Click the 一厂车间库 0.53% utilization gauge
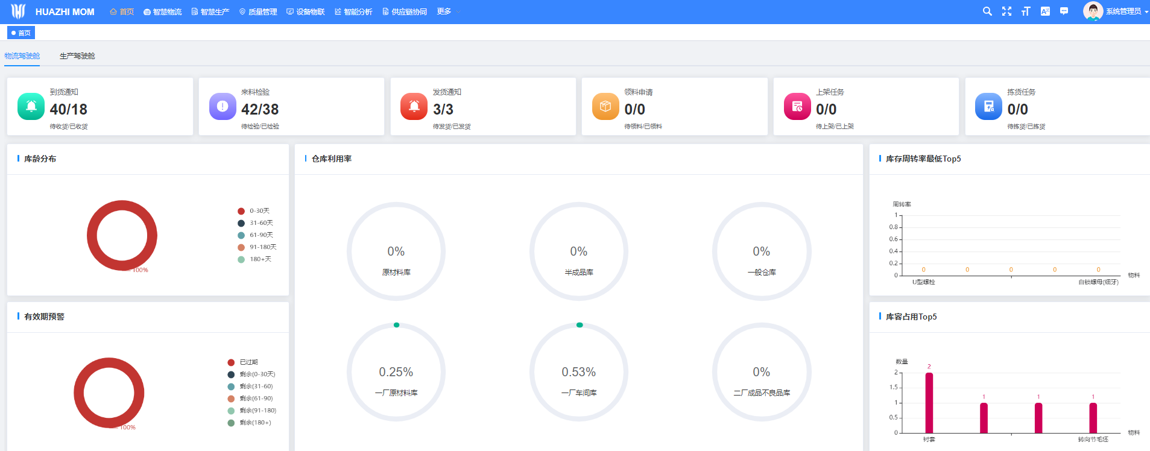This screenshot has width=1150, height=451. 579,372
